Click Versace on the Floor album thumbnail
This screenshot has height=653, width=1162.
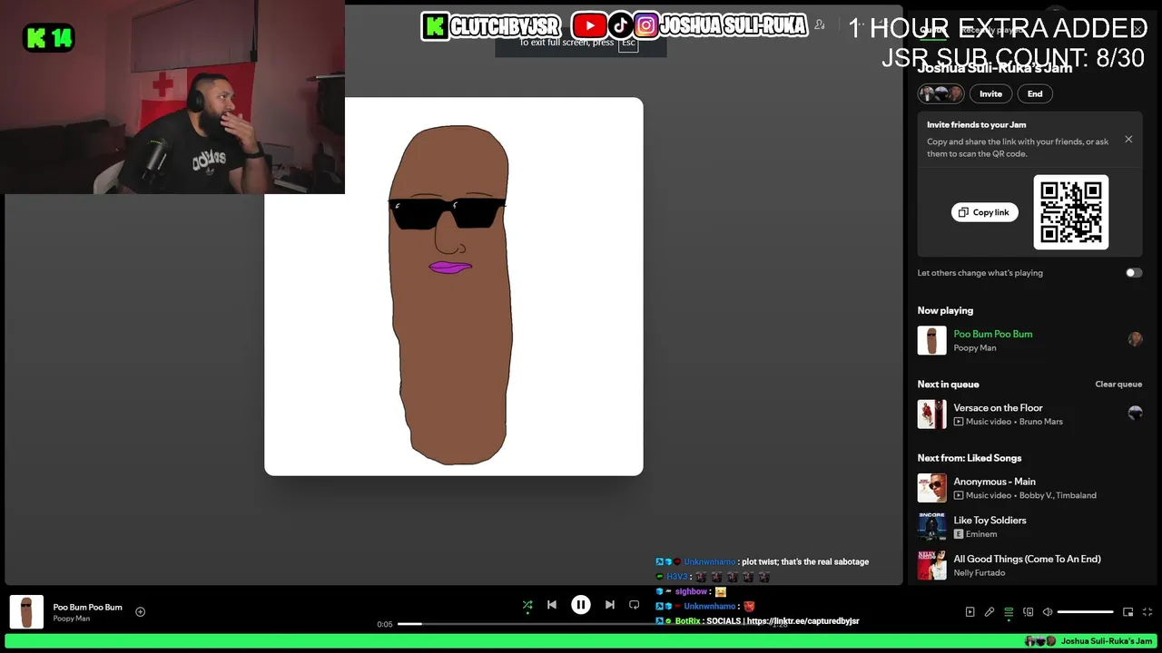click(931, 414)
